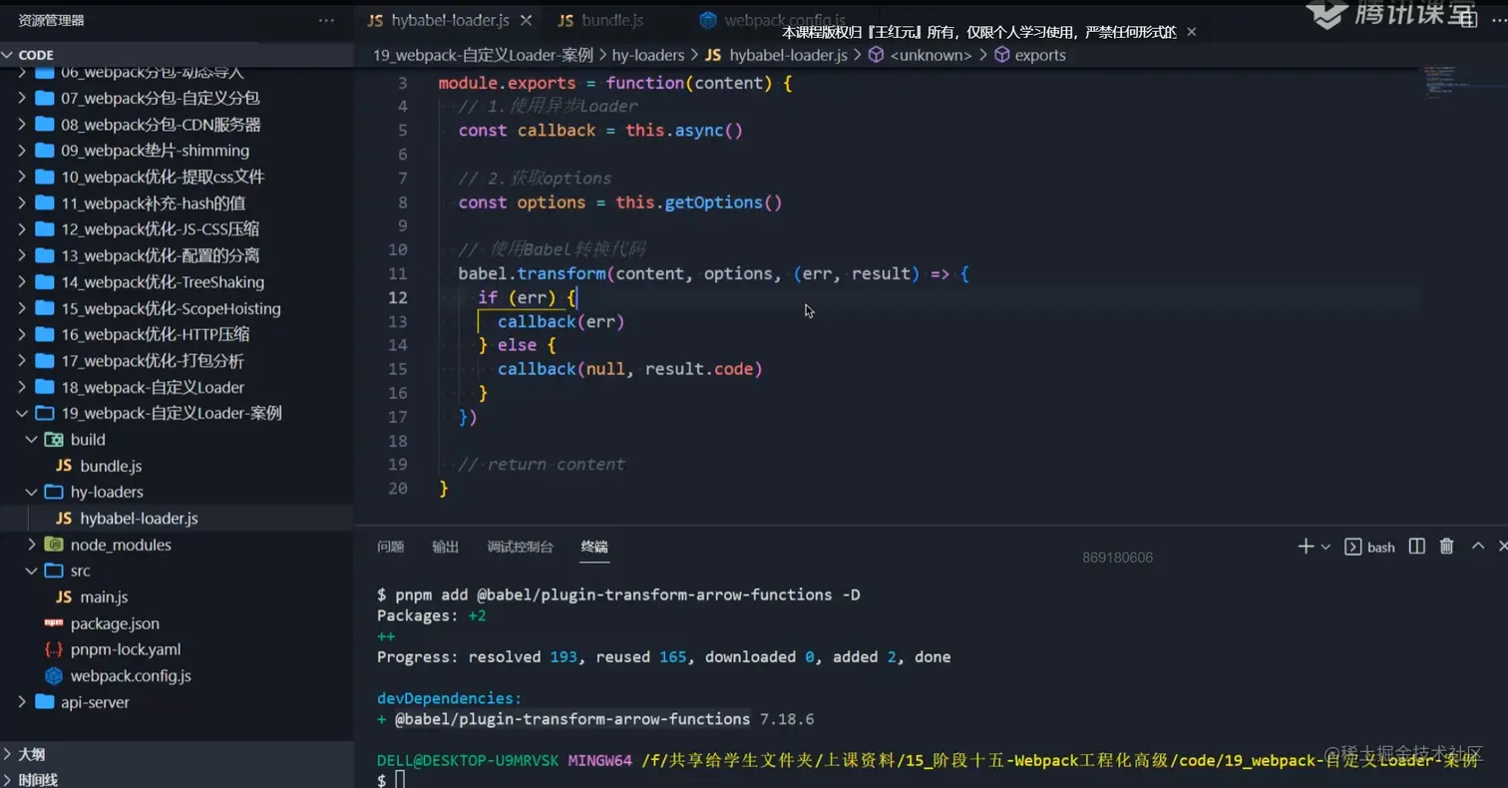Expand the node_modules folder chevron

pos(32,545)
